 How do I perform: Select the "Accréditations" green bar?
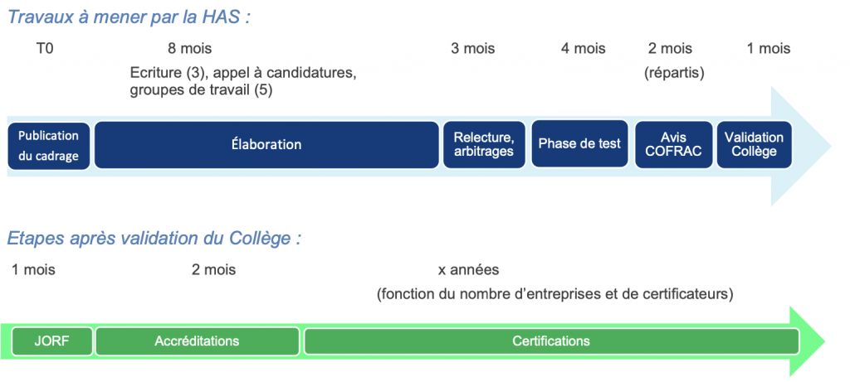click(x=197, y=341)
